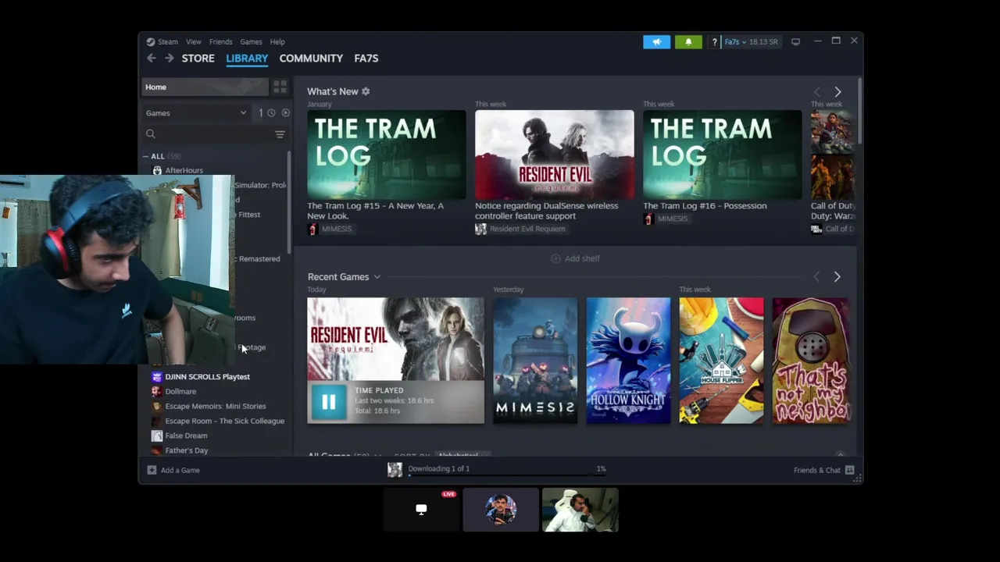Click the main content scrollbar
The image size is (1000, 562).
coord(860,111)
